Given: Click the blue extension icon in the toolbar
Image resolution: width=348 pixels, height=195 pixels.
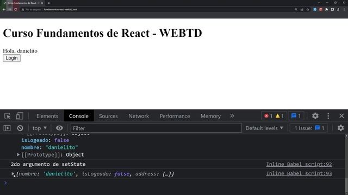Looking at the screenshot, I should pyautogui.click(x=315, y=10).
